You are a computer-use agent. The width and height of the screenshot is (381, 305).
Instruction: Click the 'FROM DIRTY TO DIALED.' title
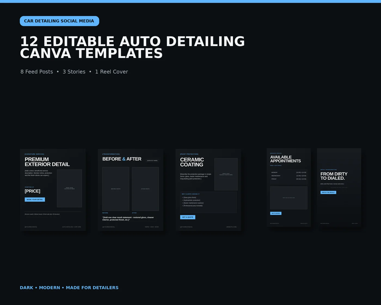334,176
